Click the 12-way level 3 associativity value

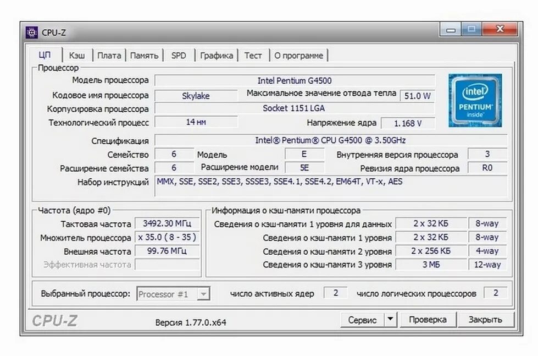[487, 265]
